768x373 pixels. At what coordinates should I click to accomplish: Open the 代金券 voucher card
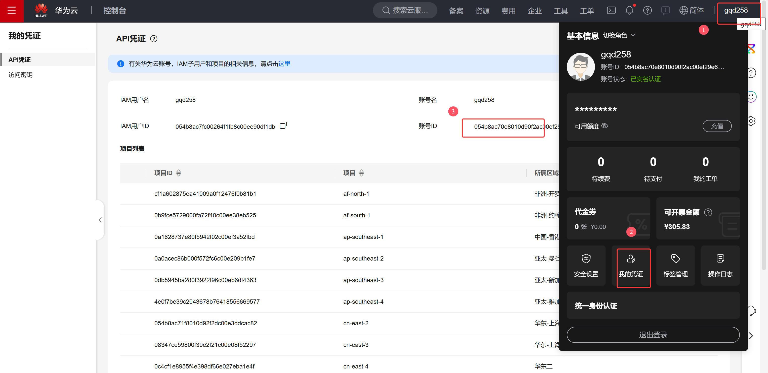click(x=608, y=218)
